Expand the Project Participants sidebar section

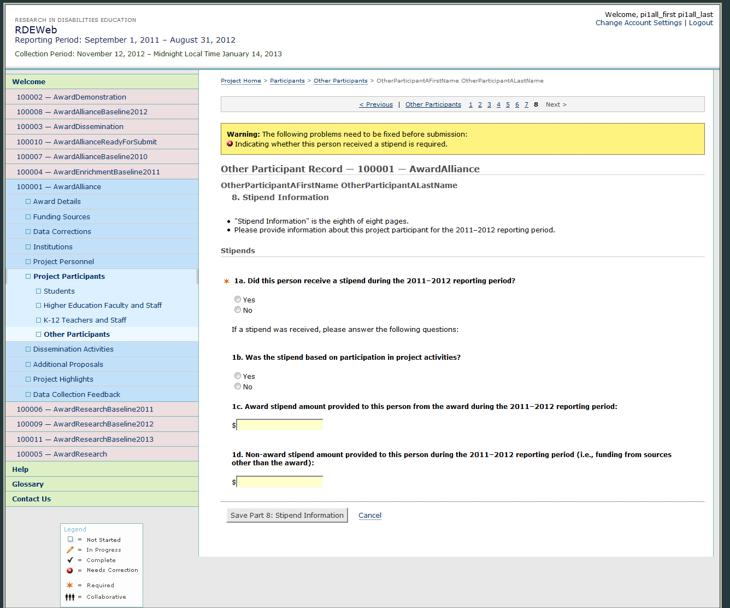69,277
